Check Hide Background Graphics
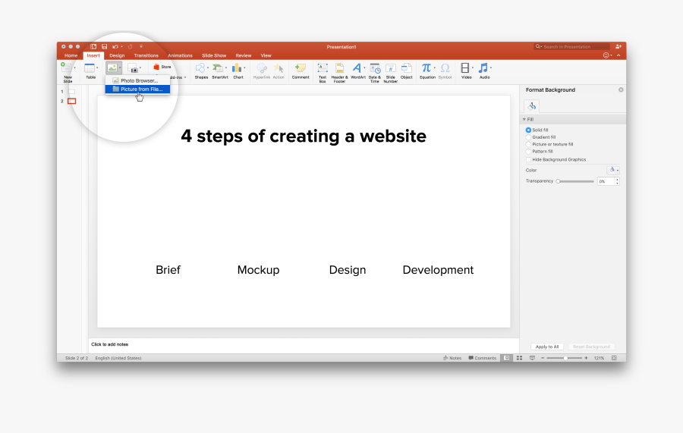This screenshot has width=683, height=433. point(528,160)
